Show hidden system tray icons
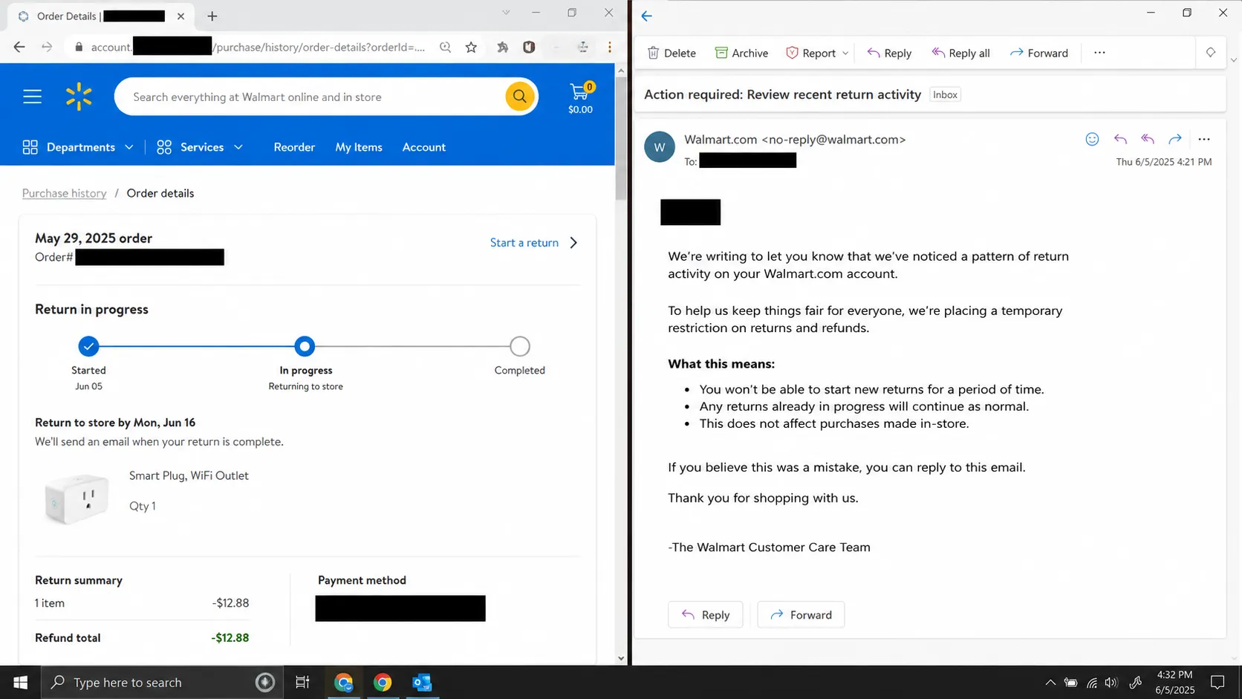The width and height of the screenshot is (1242, 699). [1050, 683]
